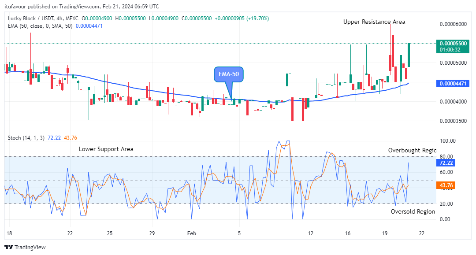This screenshot has width=476, height=255.
Task: Click the date 12 on the time axis
Action: pos(311,233)
